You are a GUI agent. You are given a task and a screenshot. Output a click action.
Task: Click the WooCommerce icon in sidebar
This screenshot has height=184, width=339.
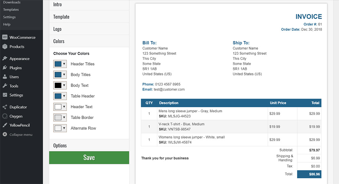point(5,37)
